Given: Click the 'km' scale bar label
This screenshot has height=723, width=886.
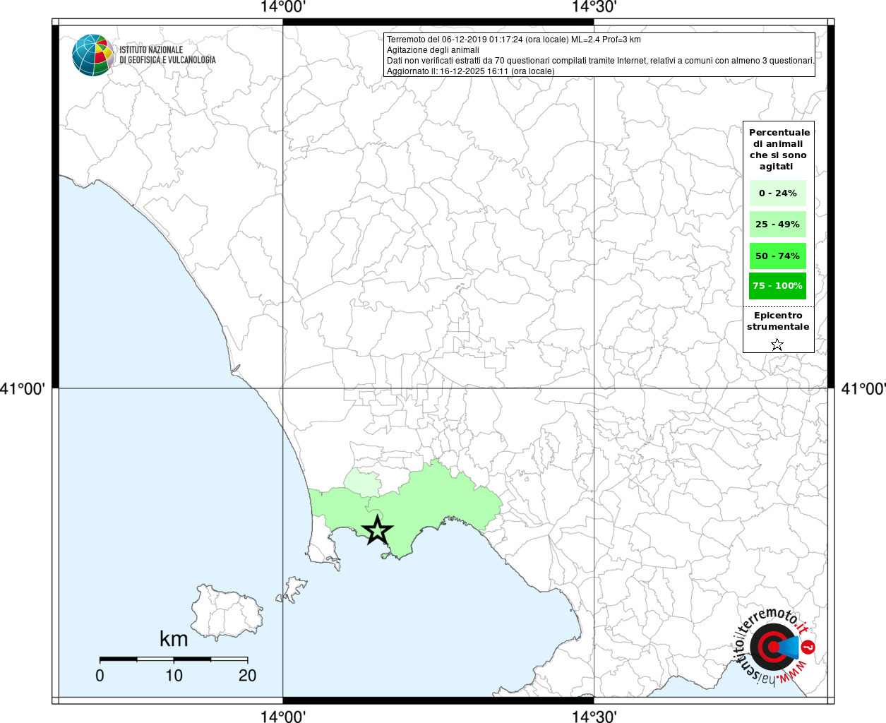Looking at the screenshot, I should (x=174, y=639).
